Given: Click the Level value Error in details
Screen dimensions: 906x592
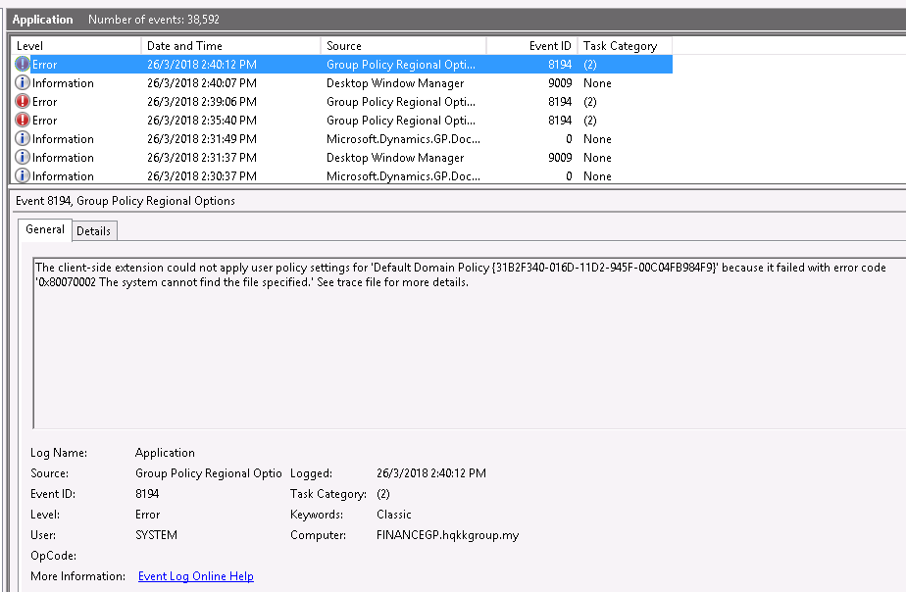Looking at the screenshot, I should coord(147,514).
